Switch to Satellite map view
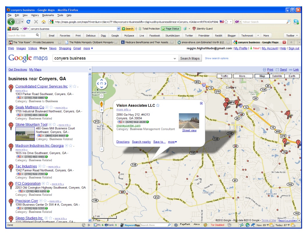This screenshot has height=237, width=307. 277,76
